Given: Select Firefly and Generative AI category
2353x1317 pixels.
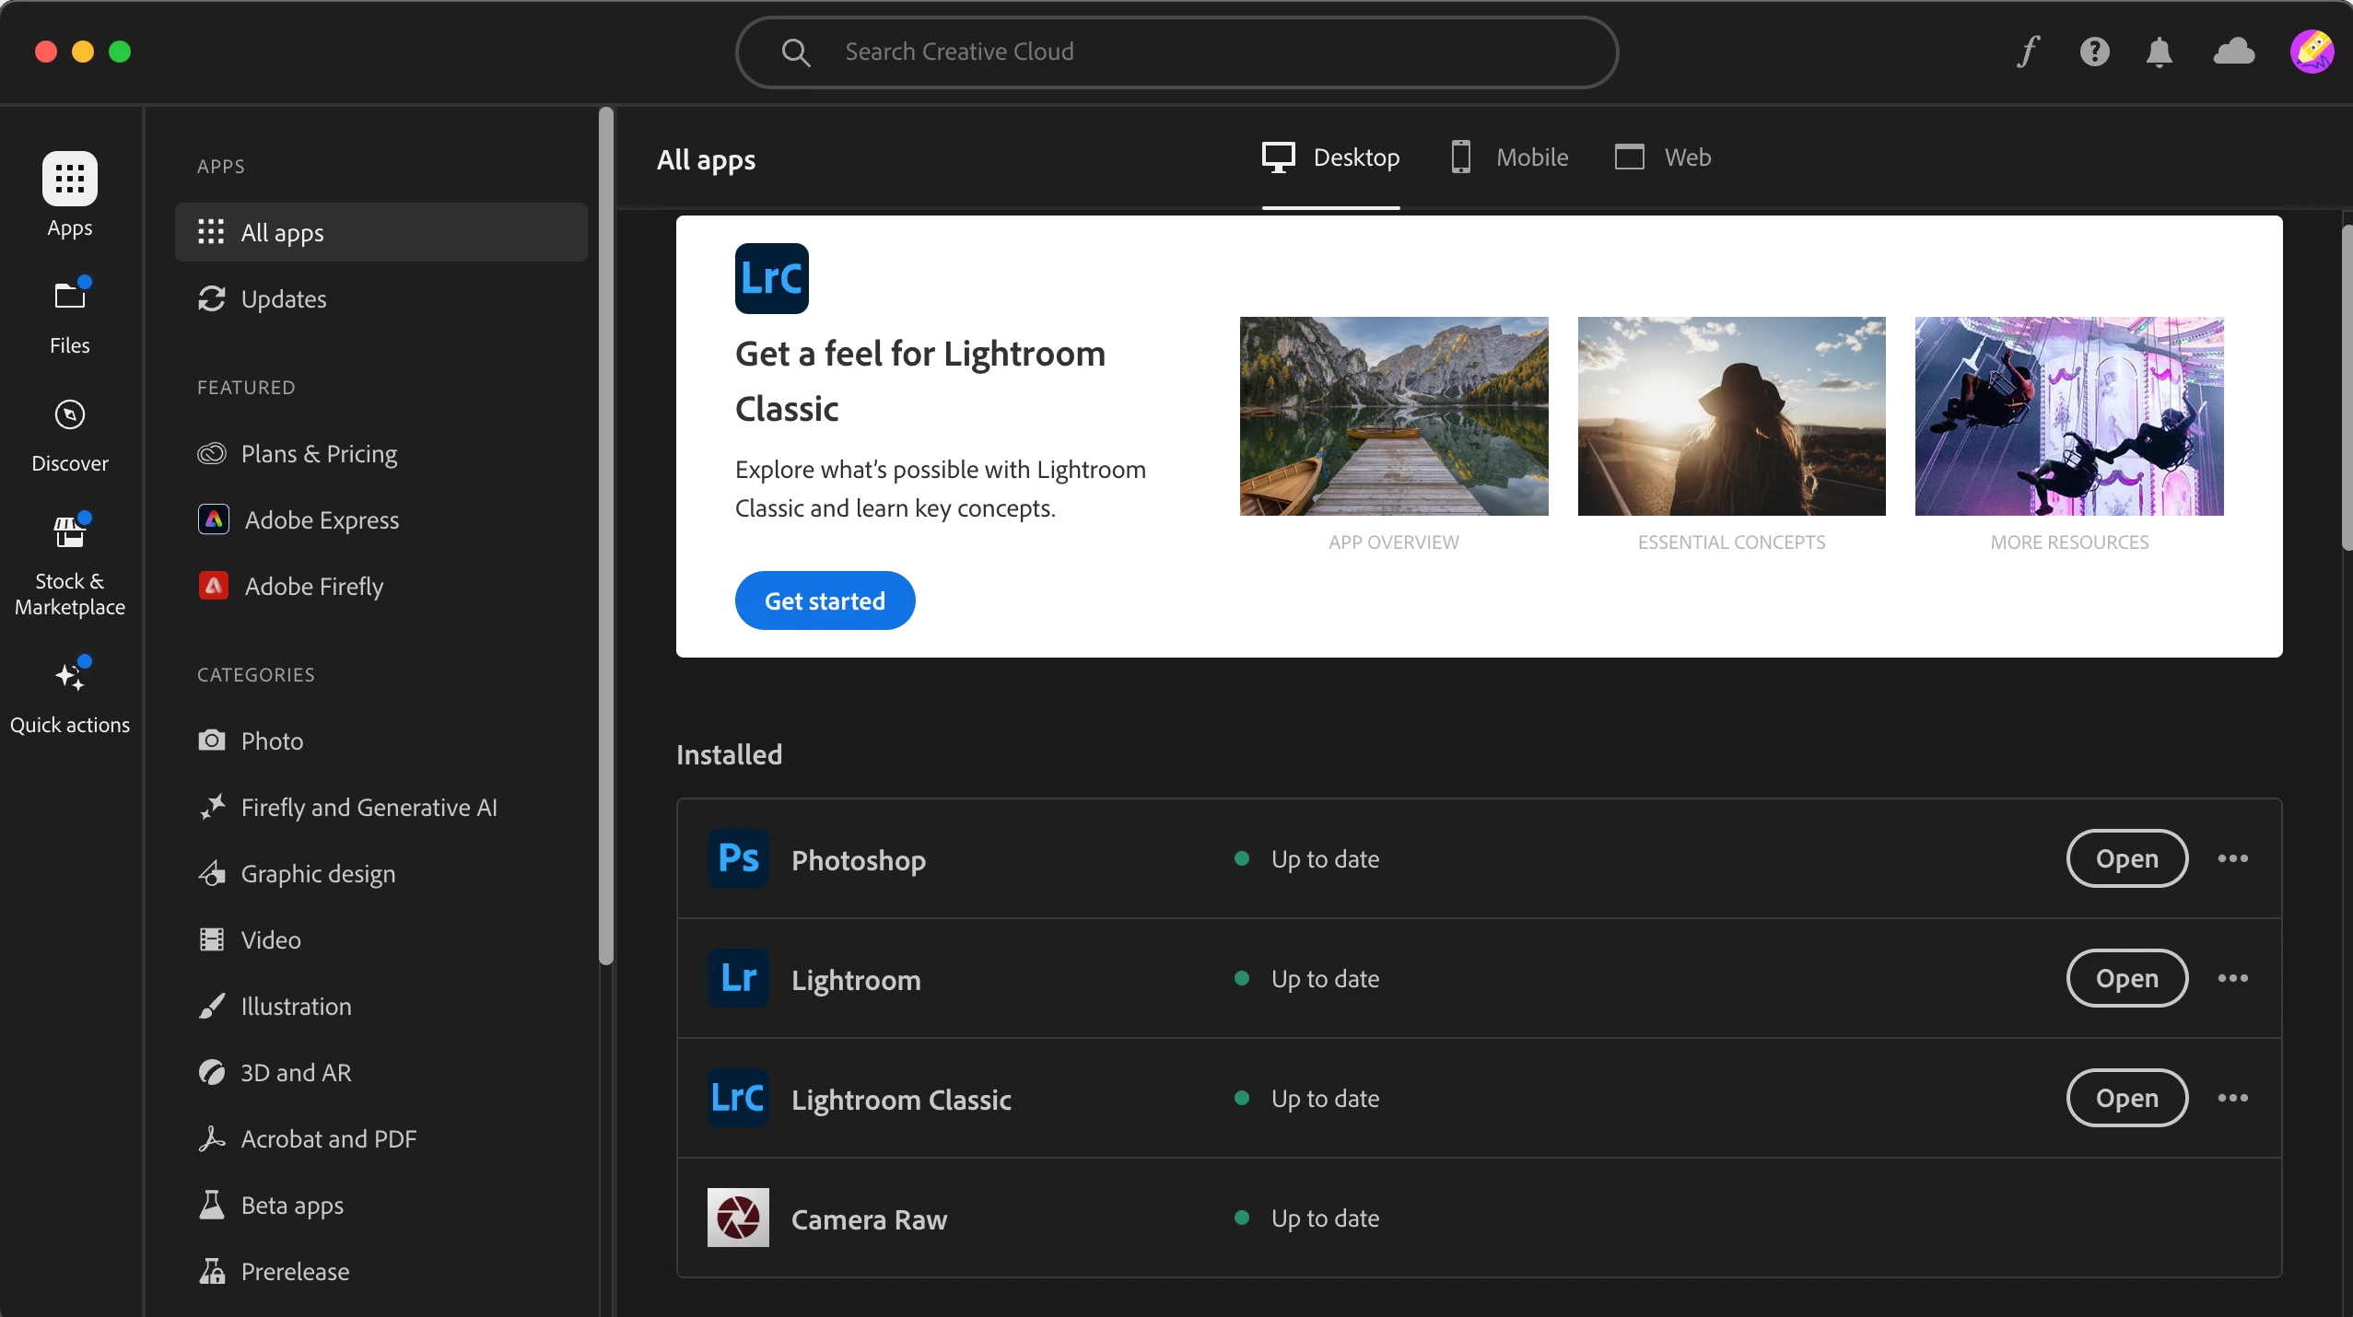Looking at the screenshot, I should (x=369, y=808).
